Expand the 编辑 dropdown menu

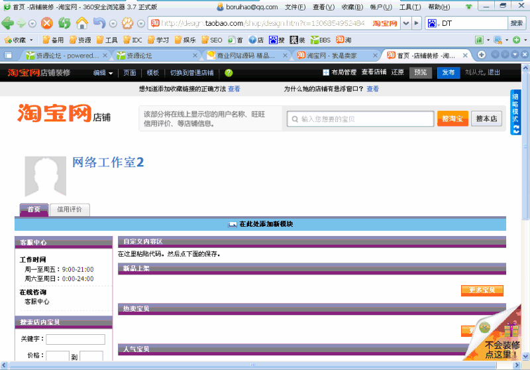point(103,73)
